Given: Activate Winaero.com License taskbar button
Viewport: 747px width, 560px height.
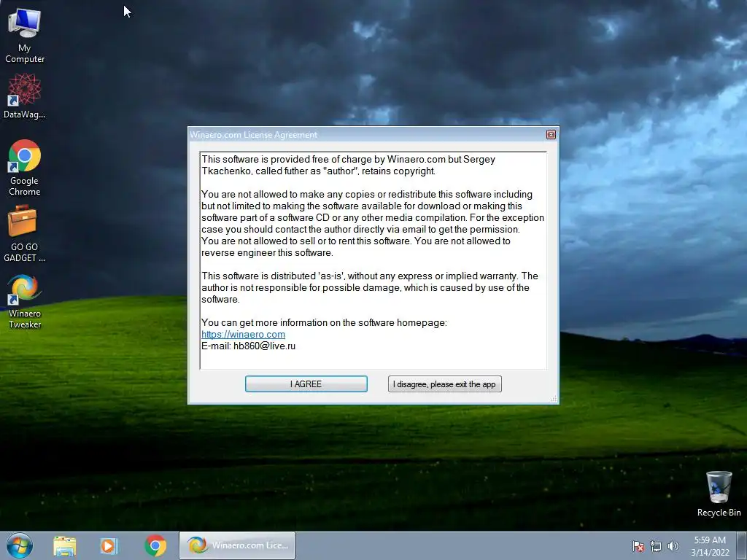Looking at the screenshot, I should pos(237,545).
